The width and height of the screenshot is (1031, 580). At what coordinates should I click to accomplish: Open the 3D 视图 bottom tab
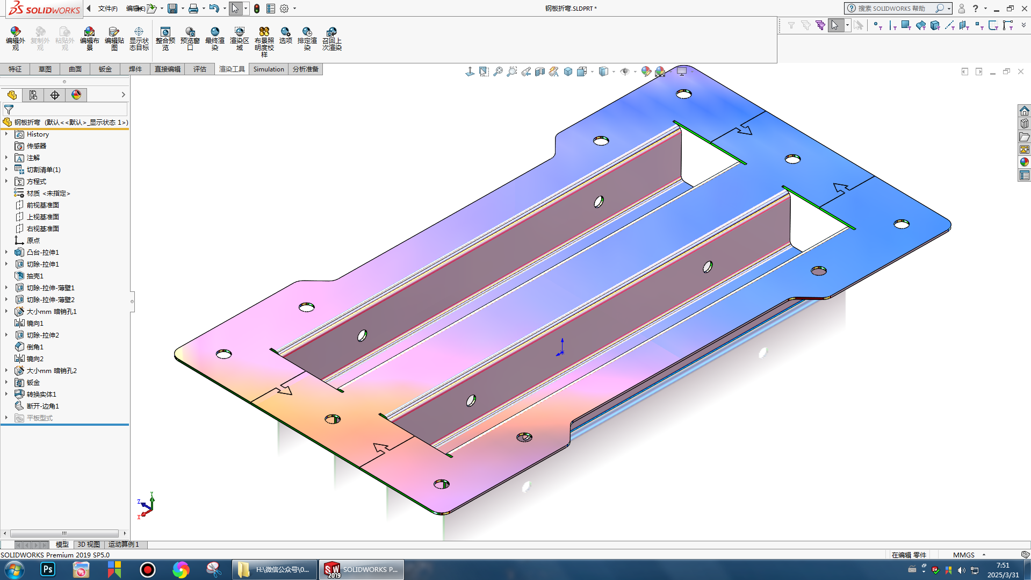pos(89,544)
